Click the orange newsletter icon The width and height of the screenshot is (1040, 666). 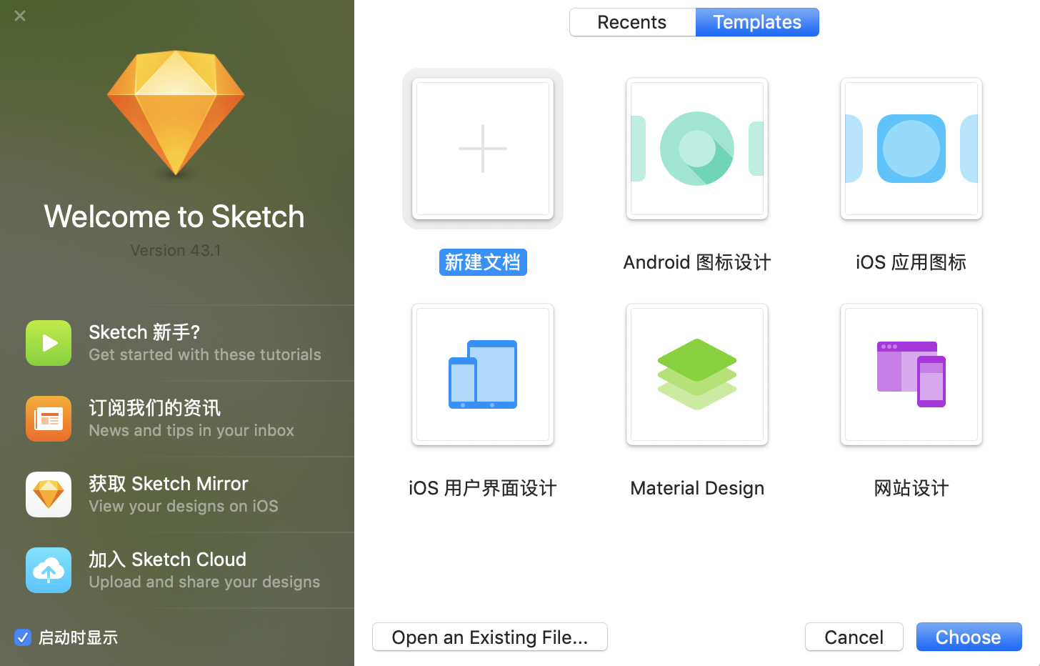48,419
